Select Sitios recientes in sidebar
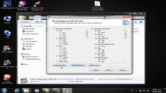This screenshot has height=93, width=166. pyautogui.click(x=32, y=34)
